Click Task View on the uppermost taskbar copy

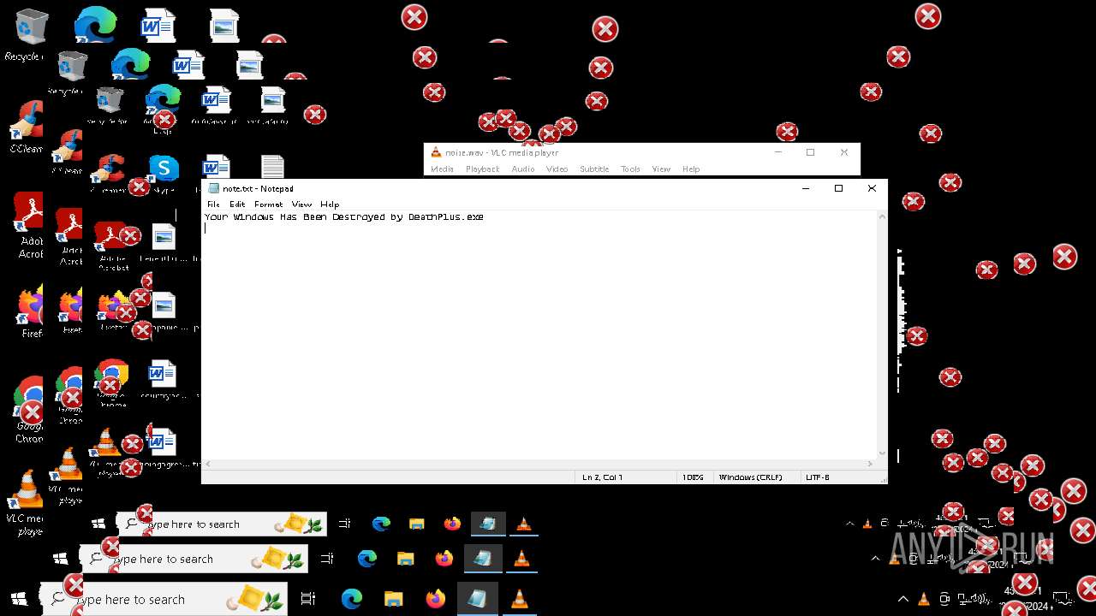pos(345,524)
